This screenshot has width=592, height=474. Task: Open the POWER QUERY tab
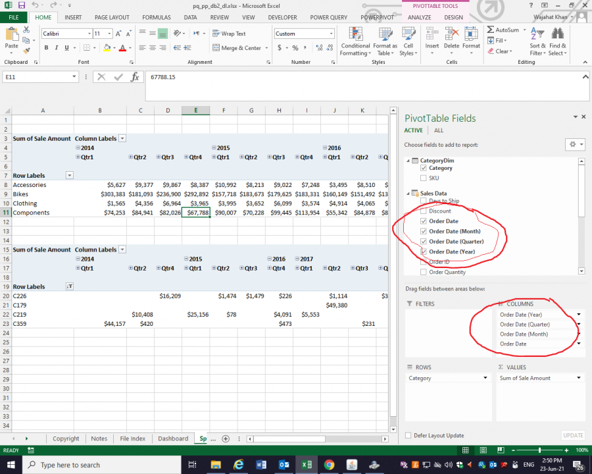click(328, 17)
